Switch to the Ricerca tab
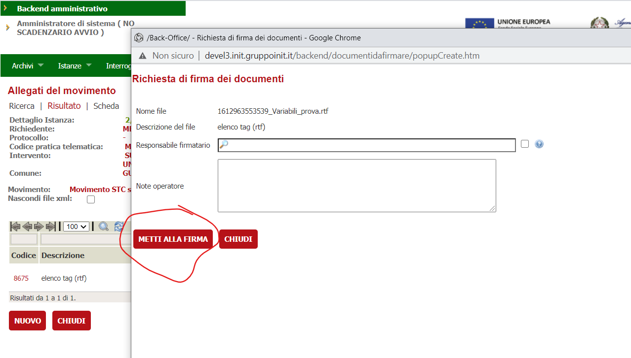The width and height of the screenshot is (631, 358). pyautogui.click(x=22, y=106)
